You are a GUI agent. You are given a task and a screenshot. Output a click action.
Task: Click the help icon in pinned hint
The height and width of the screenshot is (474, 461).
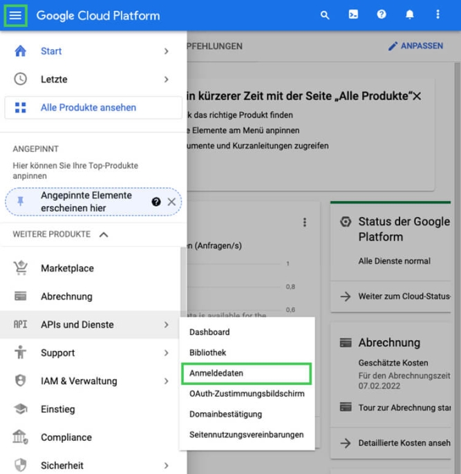tap(156, 202)
